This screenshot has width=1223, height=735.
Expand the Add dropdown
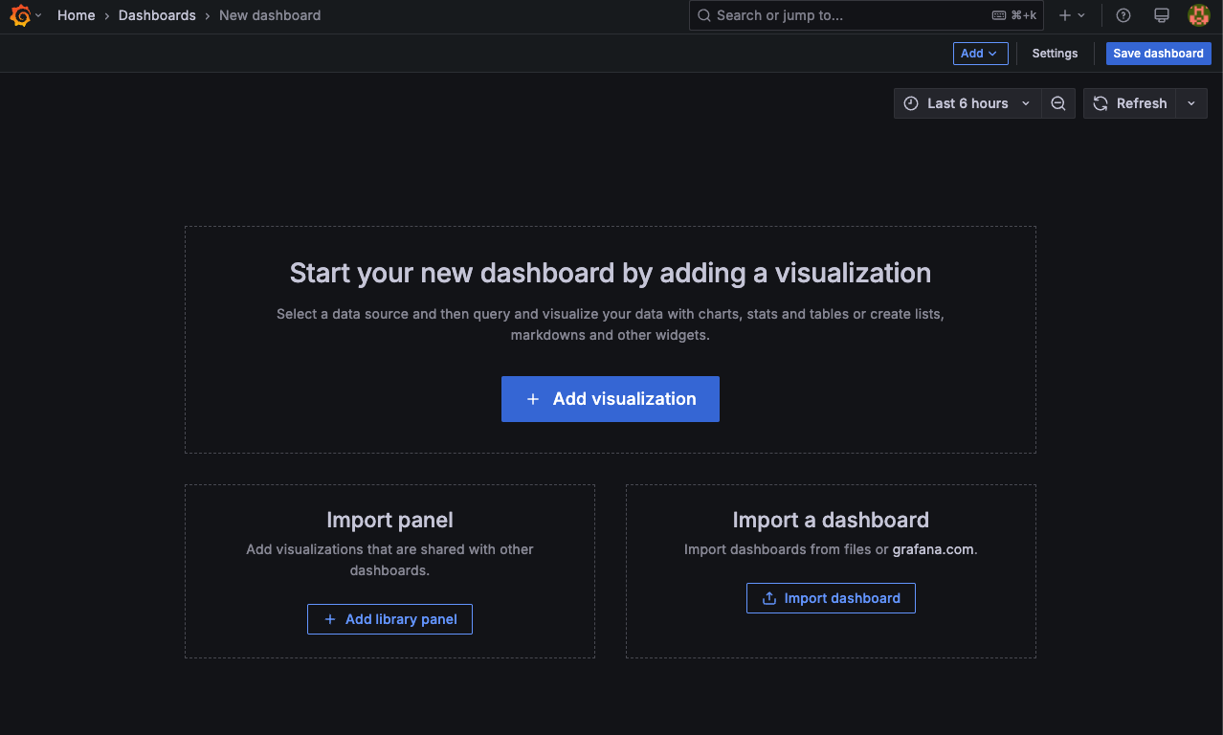(x=980, y=54)
